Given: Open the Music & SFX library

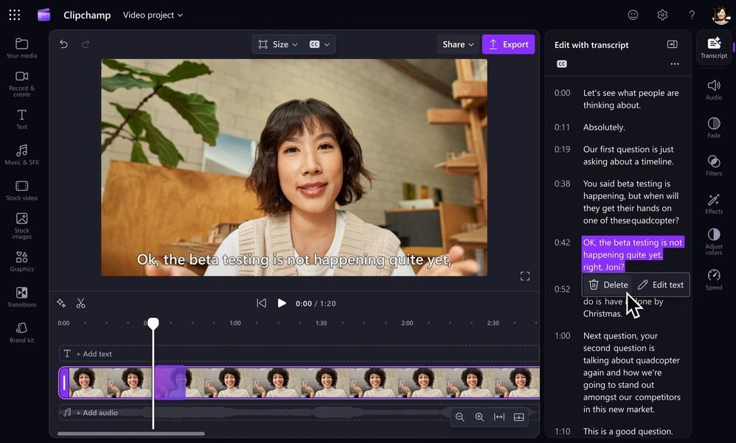Looking at the screenshot, I should click(x=21, y=155).
